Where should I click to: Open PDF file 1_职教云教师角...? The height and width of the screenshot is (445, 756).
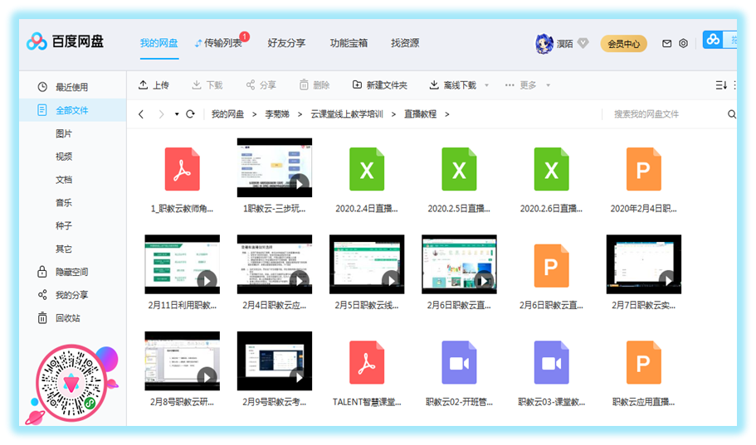click(182, 169)
